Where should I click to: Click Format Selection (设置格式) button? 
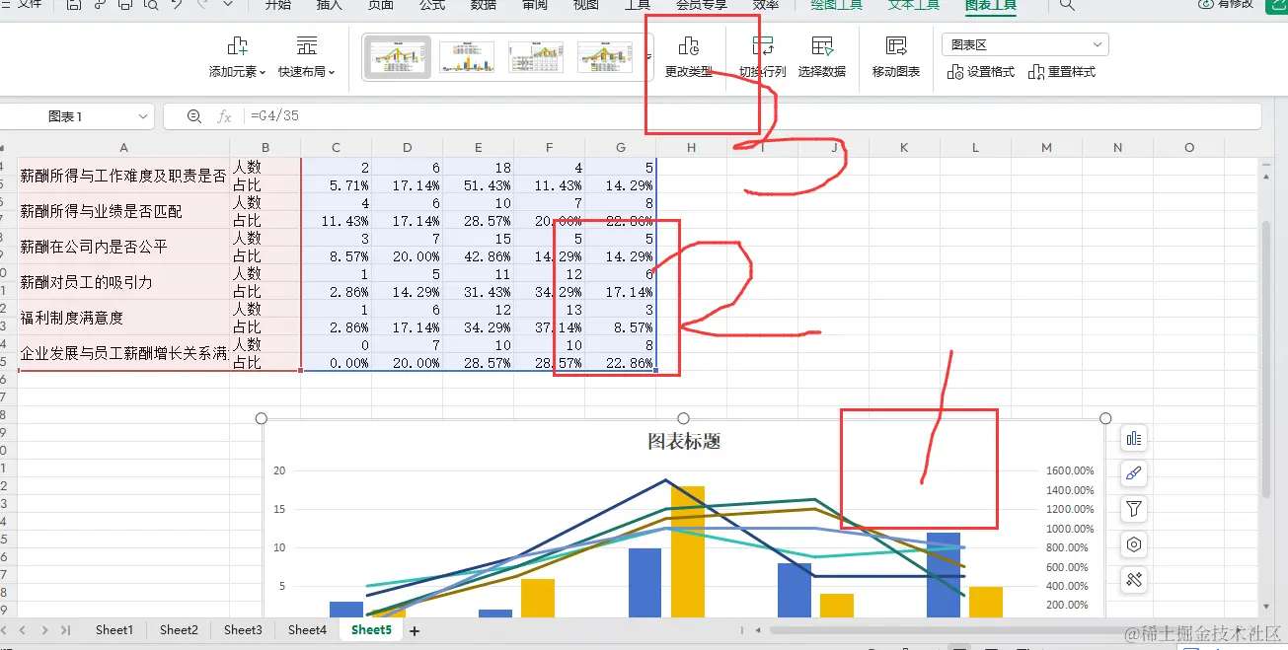pos(981,72)
